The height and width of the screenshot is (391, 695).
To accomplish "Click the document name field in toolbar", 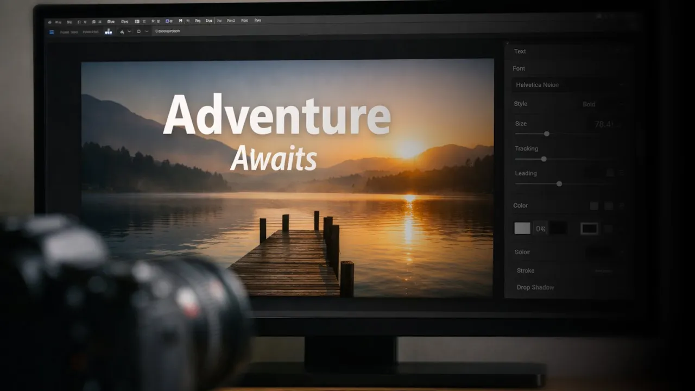I will point(168,31).
